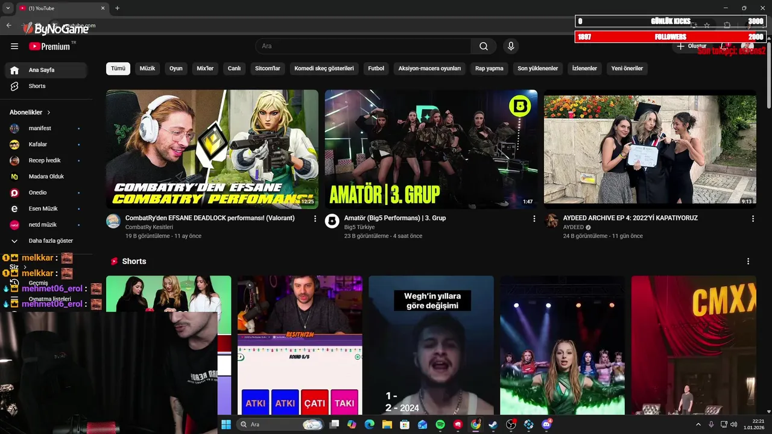Expand Daha fazla göster in sidebar
This screenshot has width=772, height=434.
coord(45,241)
